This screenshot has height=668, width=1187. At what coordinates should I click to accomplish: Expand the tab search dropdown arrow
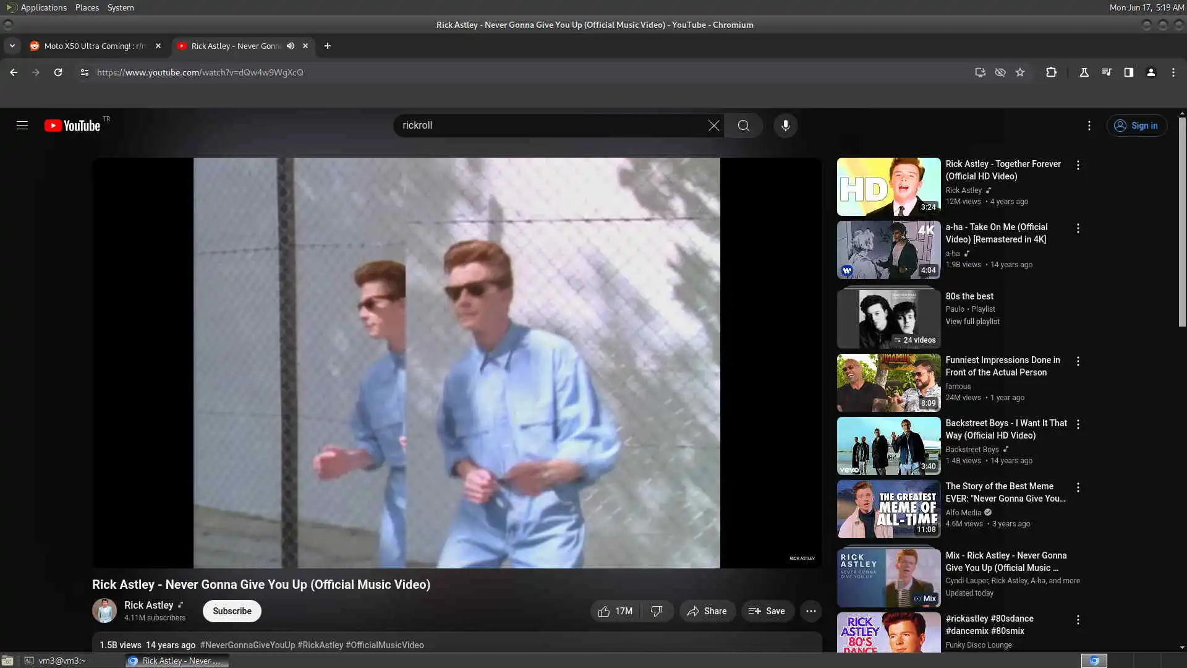click(12, 46)
